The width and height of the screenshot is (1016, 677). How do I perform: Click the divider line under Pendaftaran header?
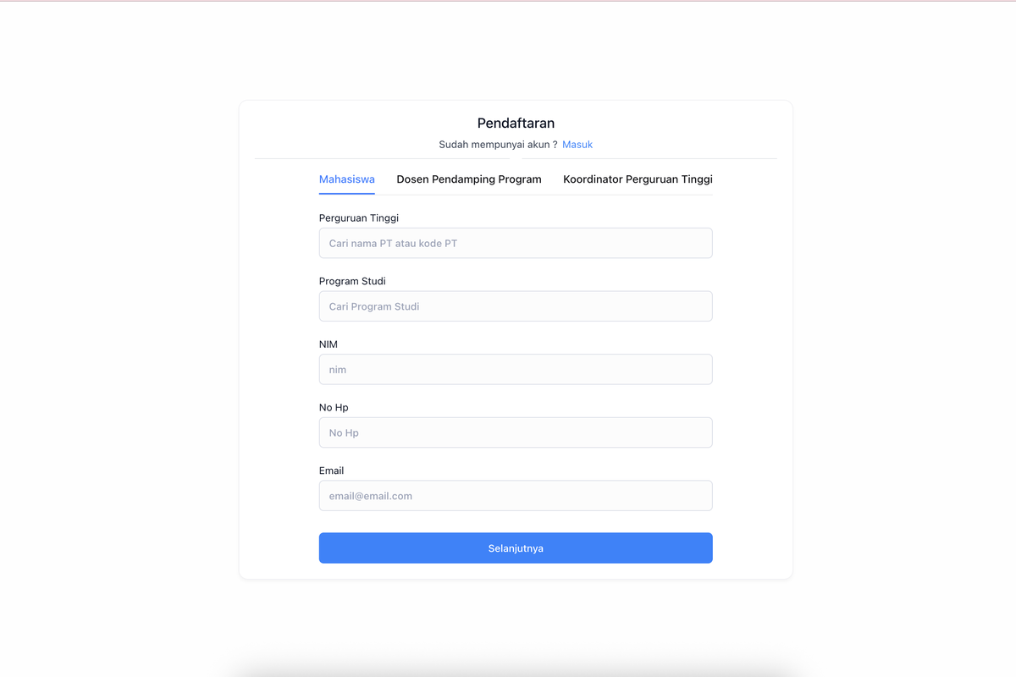click(x=516, y=158)
